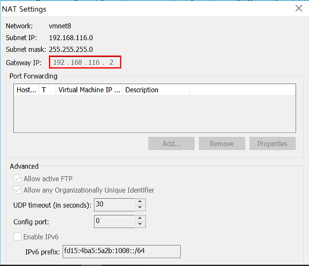Click the Config port value field

pyautogui.click(x=115, y=221)
